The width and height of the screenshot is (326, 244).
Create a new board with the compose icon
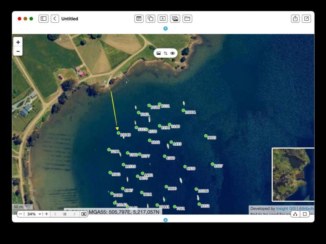click(306, 19)
